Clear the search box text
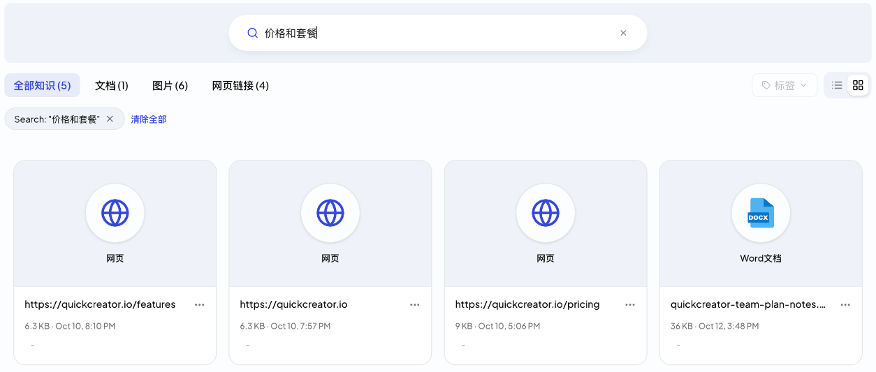876x372 pixels. click(623, 33)
